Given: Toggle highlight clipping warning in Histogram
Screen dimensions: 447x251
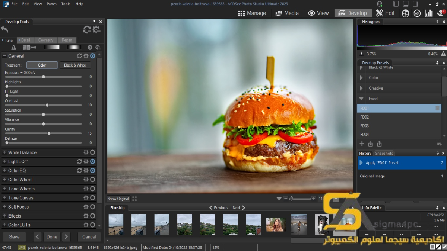Looking at the screenshot, I should point(443,54).
